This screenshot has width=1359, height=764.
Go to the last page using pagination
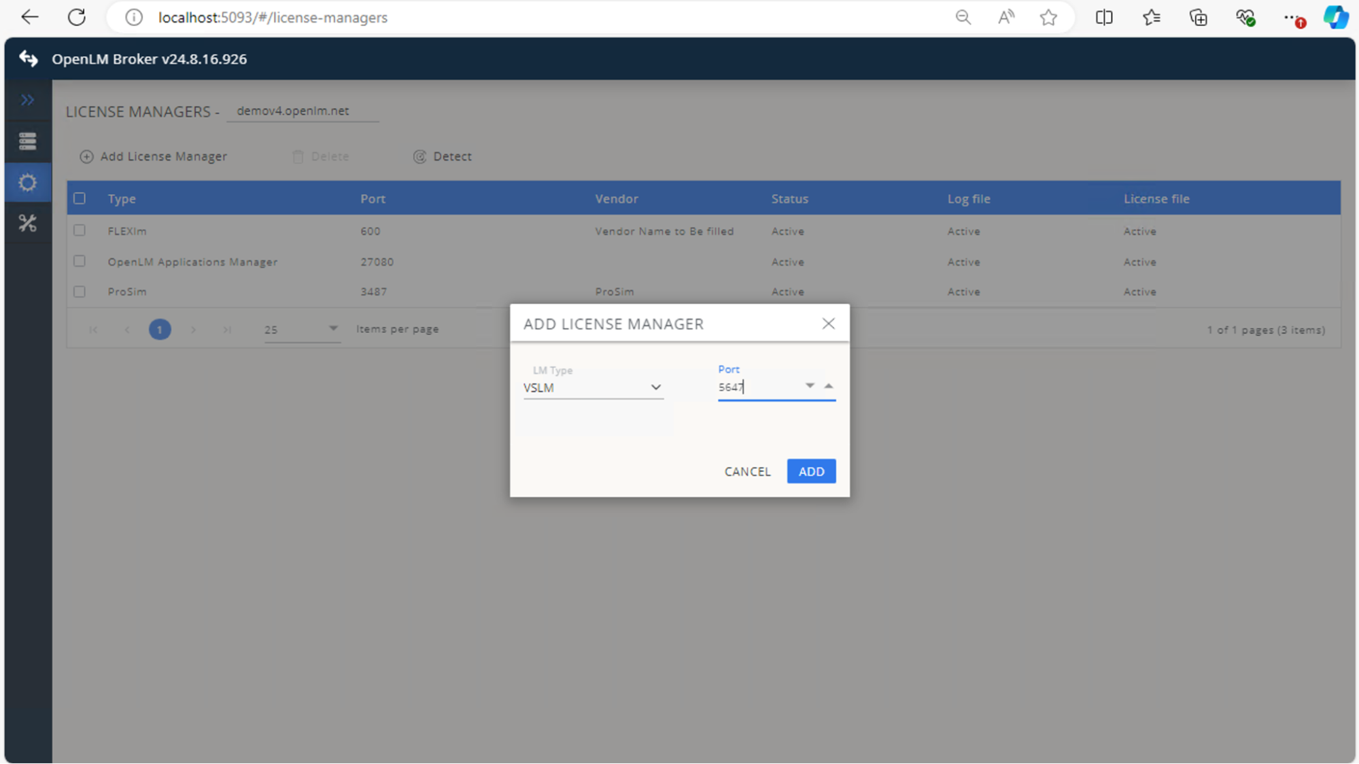point(227,329)
